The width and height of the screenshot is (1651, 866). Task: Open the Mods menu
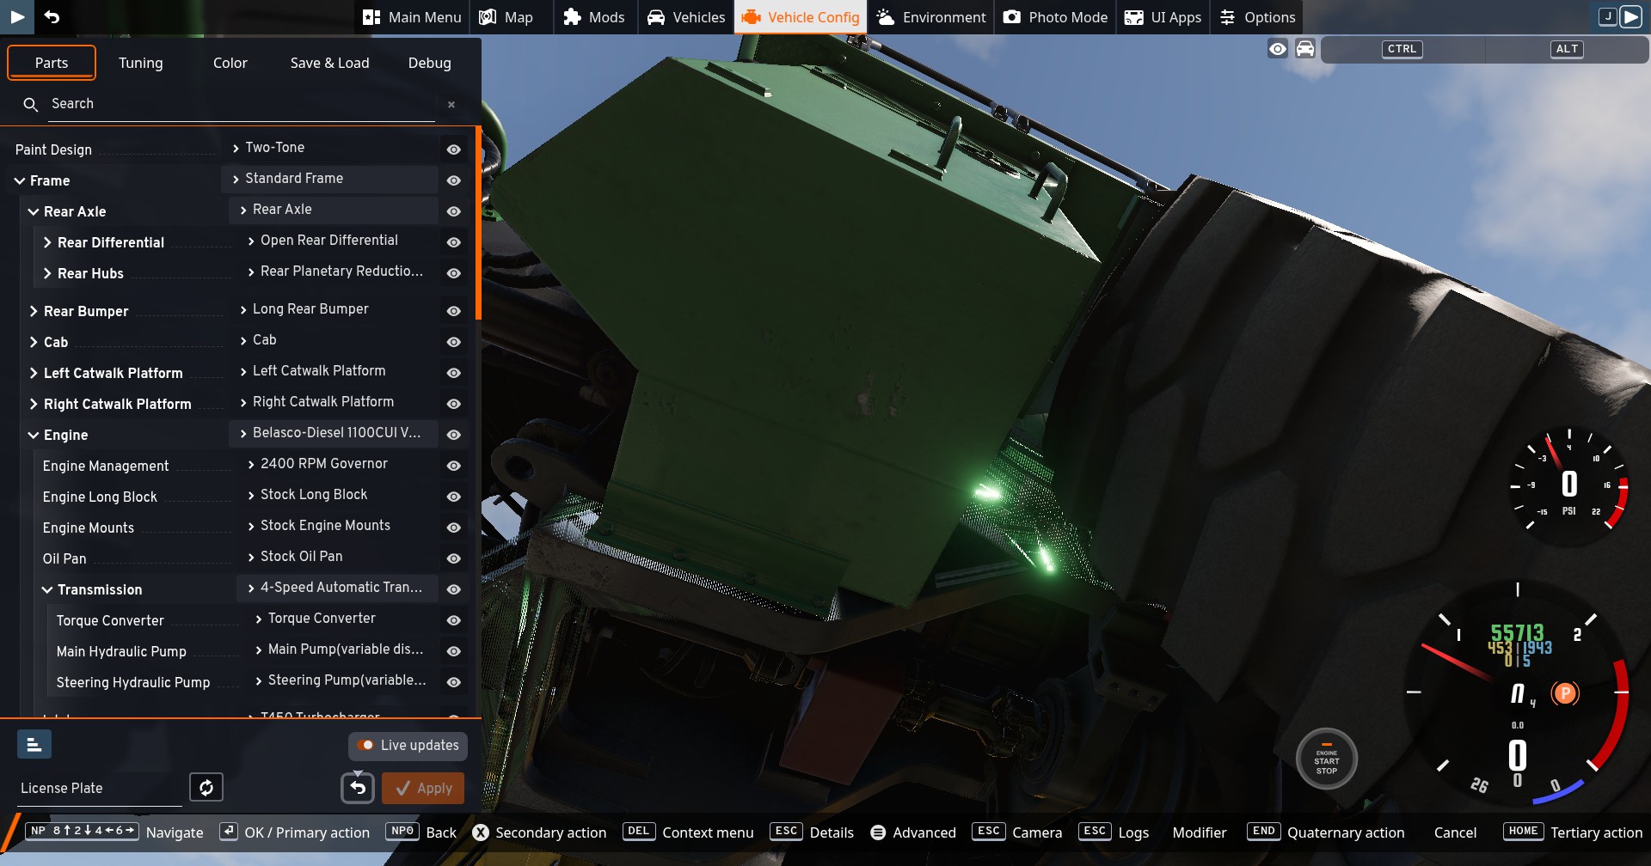tap(594, 17)
